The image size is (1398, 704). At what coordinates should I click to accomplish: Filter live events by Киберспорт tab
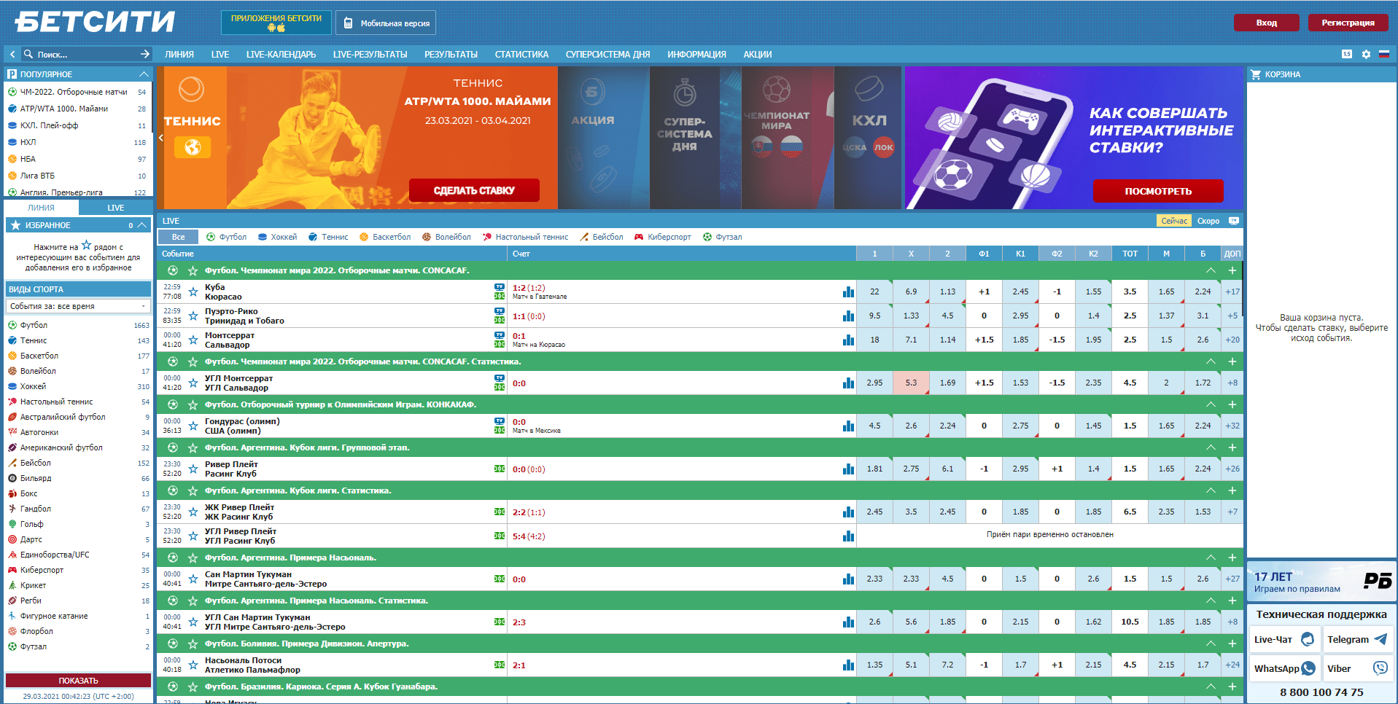(663, 237)
